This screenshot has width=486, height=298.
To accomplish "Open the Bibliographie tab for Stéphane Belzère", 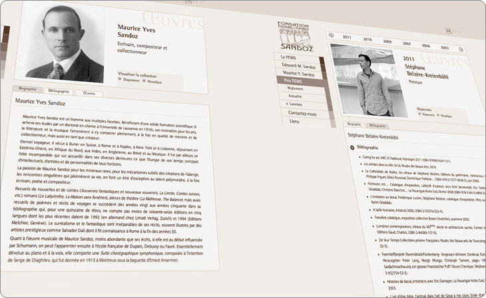I will [377, 126].
